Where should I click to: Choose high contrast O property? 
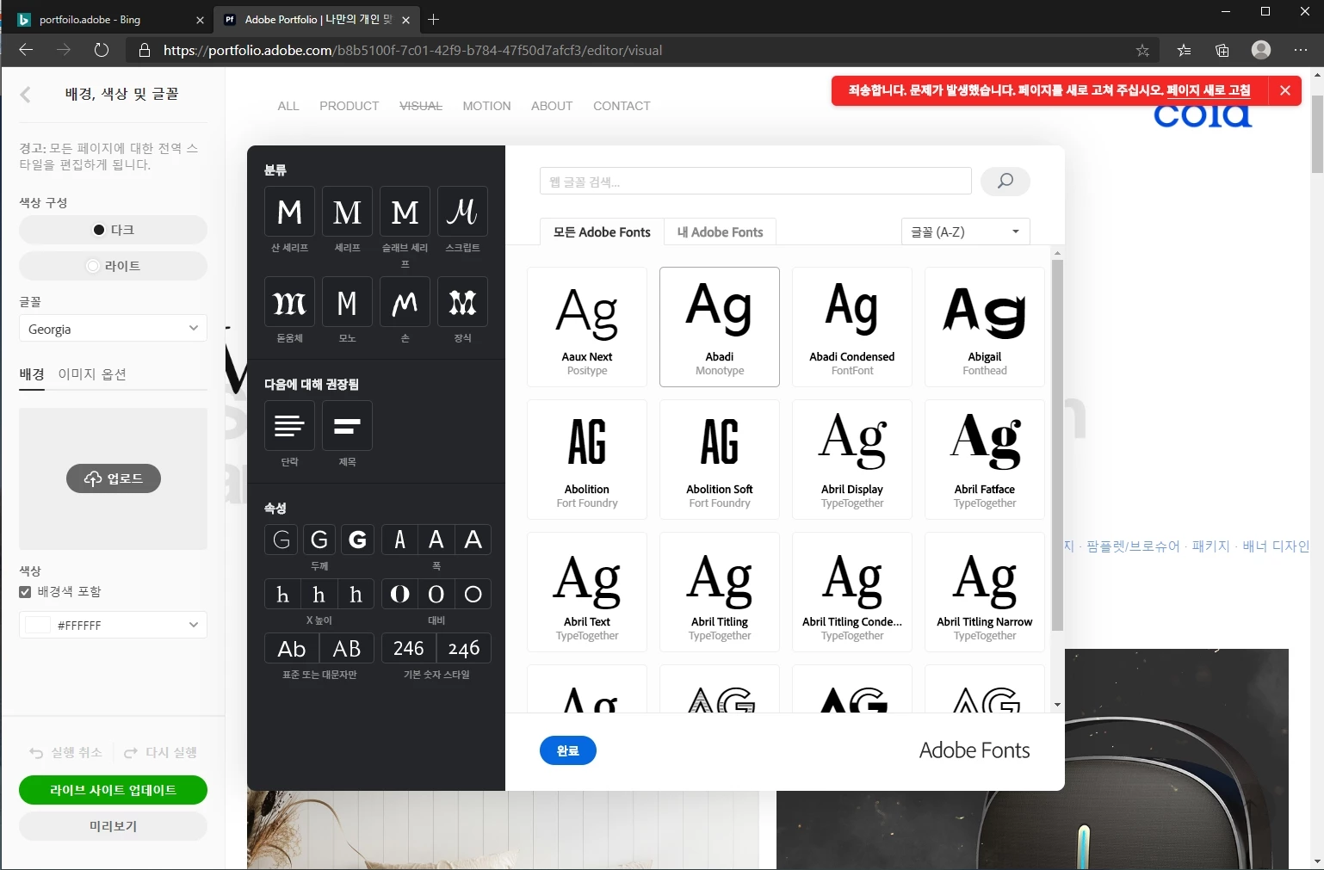coord(399,594)
